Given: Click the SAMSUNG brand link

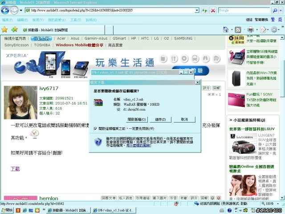Looking at the screenshot, I should pos(183,38).
